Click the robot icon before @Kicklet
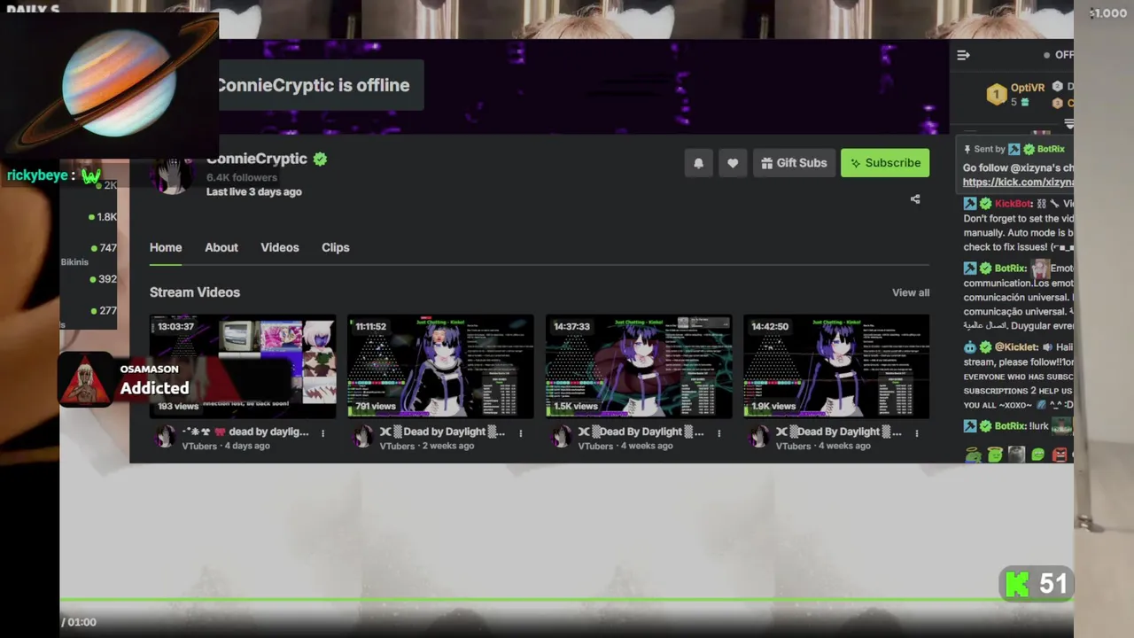 pos(970,347)
